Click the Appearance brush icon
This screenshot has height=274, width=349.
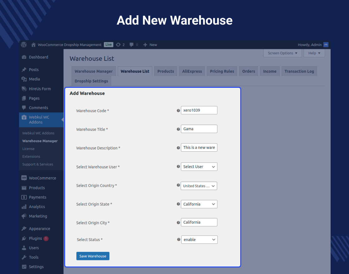24,229
